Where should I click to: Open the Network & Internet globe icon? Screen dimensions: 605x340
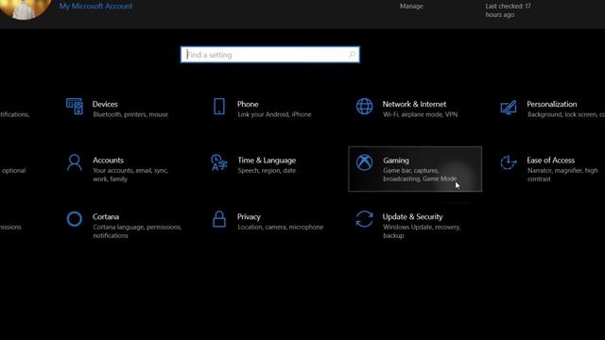(364, 107)
